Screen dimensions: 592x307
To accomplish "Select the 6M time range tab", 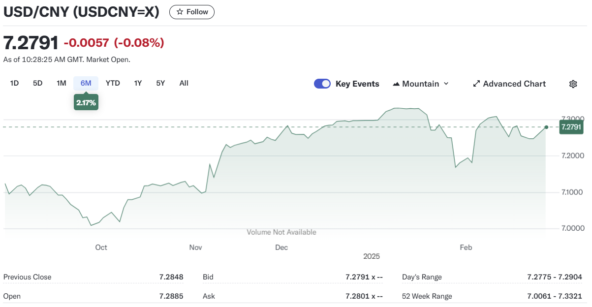I will pos(86,83).
